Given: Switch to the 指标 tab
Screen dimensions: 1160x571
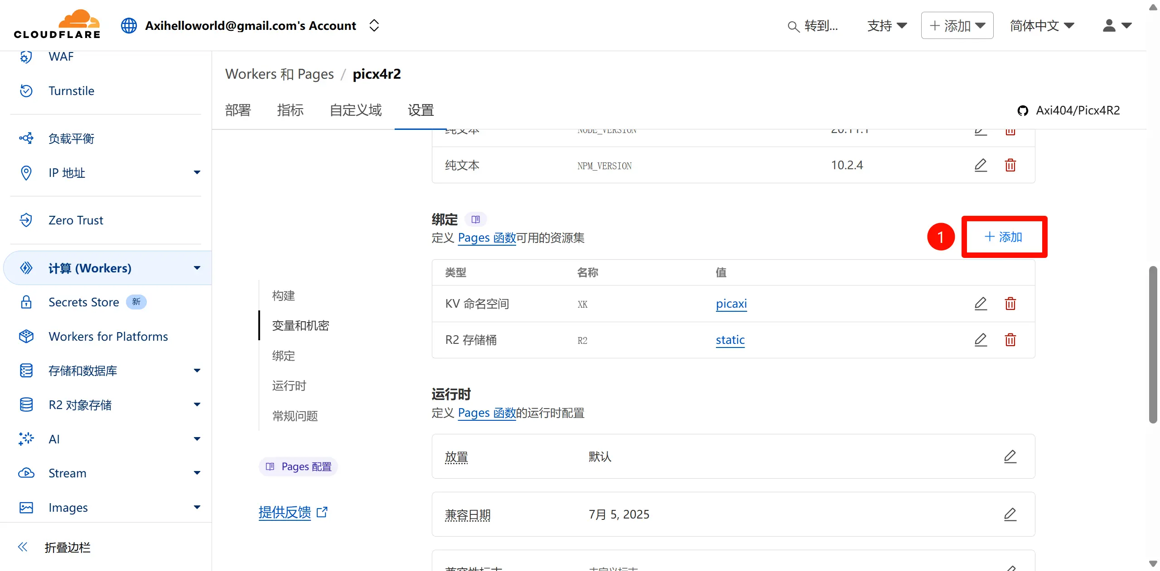Looking at the screenshot, I should [290, 110].
